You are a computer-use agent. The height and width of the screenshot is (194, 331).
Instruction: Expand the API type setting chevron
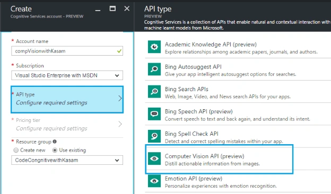coord(120,98)
